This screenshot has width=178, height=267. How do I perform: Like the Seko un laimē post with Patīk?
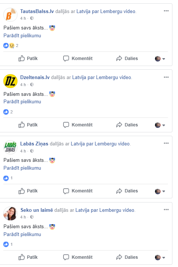coord(28,257)
